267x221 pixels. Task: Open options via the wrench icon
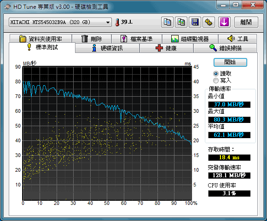coord(209,22)
